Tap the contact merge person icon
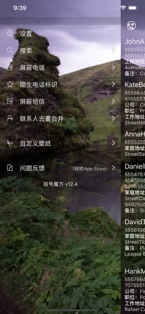Viewport: 145px width, 314px height. tap(10, 118)
